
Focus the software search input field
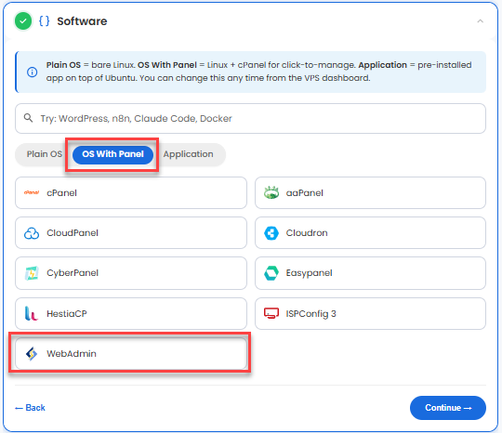click(250, 118)
